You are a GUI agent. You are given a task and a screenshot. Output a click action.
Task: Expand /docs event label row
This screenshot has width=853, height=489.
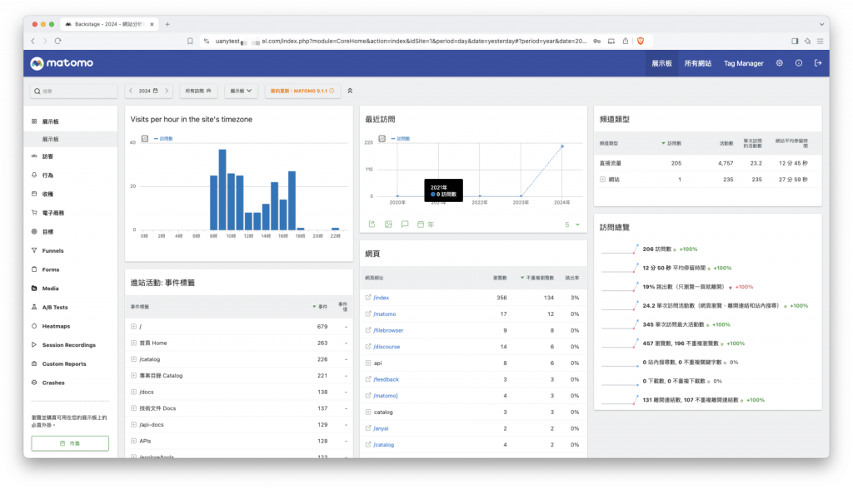pyautogui.click(x=134, y=392)
